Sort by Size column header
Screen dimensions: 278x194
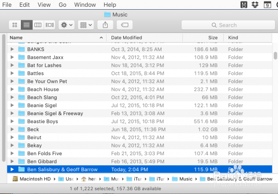pyautogui.click(x=203, y=37)
